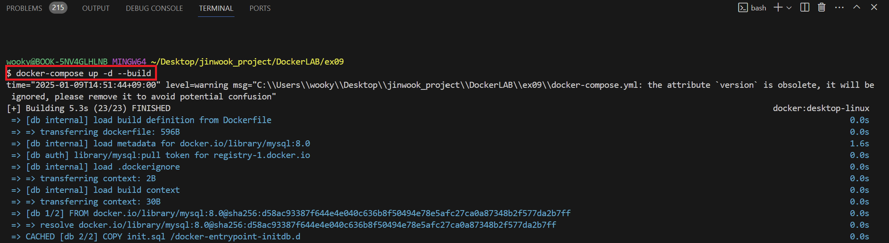Viewport: 889px width, 243px height.
Task: Open a new terminal with the plus icon
Action: [778, 8]
